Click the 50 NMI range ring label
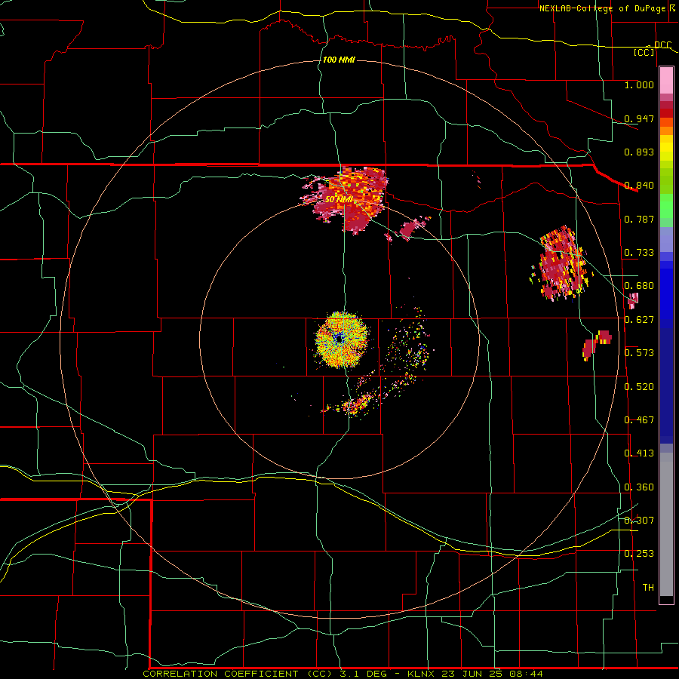 pyautogui.click(x=339, y=200)
